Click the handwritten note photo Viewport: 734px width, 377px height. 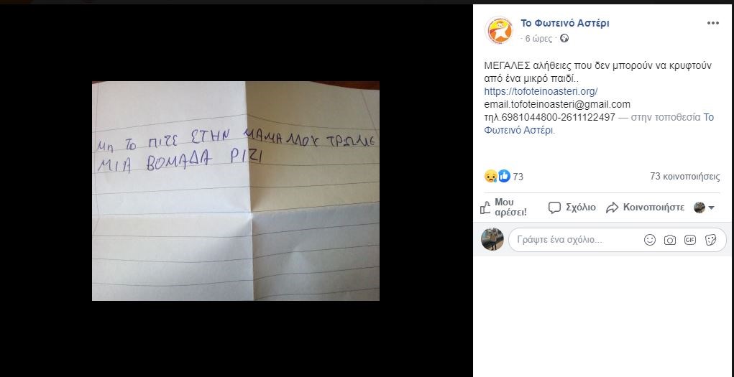236,191
